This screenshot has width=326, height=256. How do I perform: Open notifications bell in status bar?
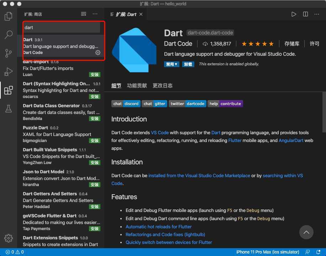318,252
